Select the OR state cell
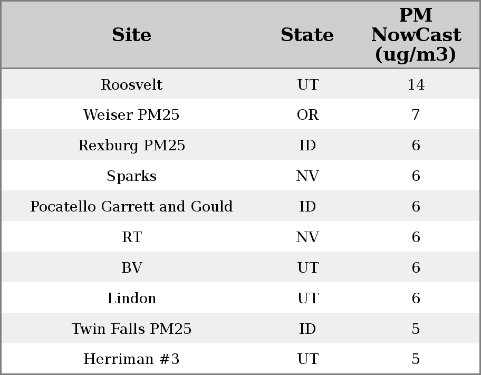The height and width of the screenshot is (375, 481). (x=307, y=115)
